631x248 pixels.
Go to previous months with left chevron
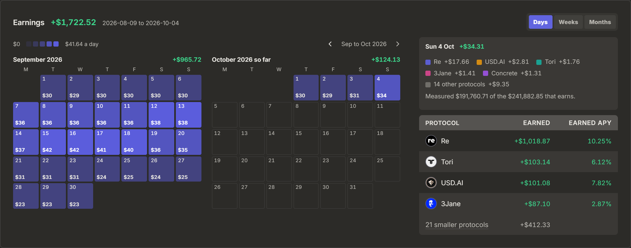330,44
